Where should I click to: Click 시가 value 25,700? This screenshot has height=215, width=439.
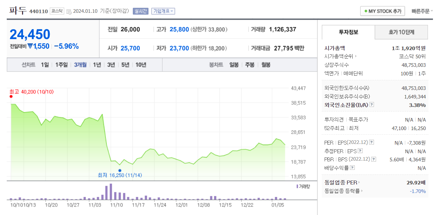click(130, 48)
